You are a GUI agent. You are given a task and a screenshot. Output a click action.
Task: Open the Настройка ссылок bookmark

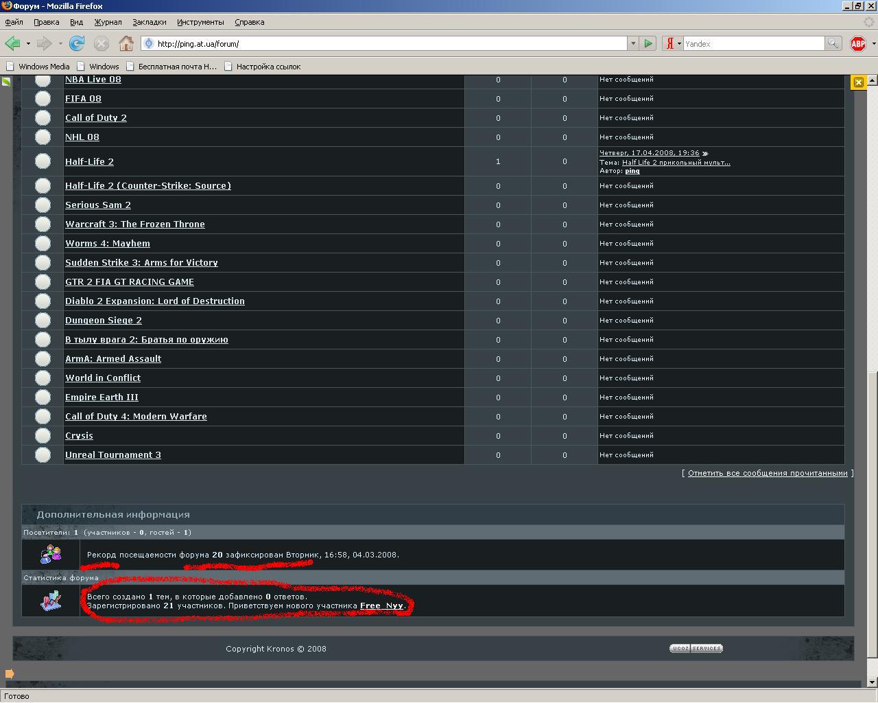point(261,67)
